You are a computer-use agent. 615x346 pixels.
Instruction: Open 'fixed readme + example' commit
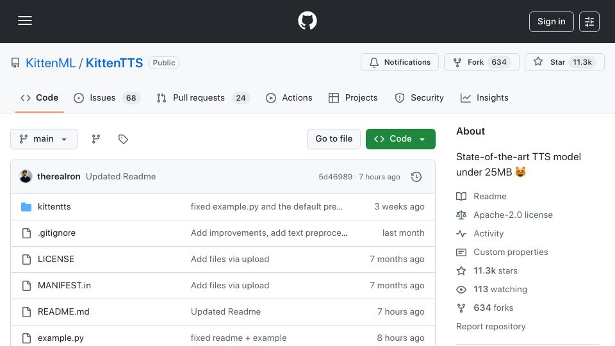(x=238, y=338)
